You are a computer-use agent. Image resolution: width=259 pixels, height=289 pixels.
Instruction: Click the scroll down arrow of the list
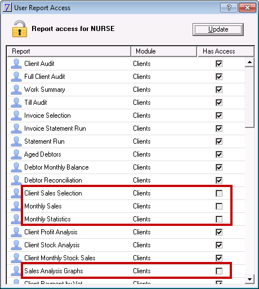(249, 279)
